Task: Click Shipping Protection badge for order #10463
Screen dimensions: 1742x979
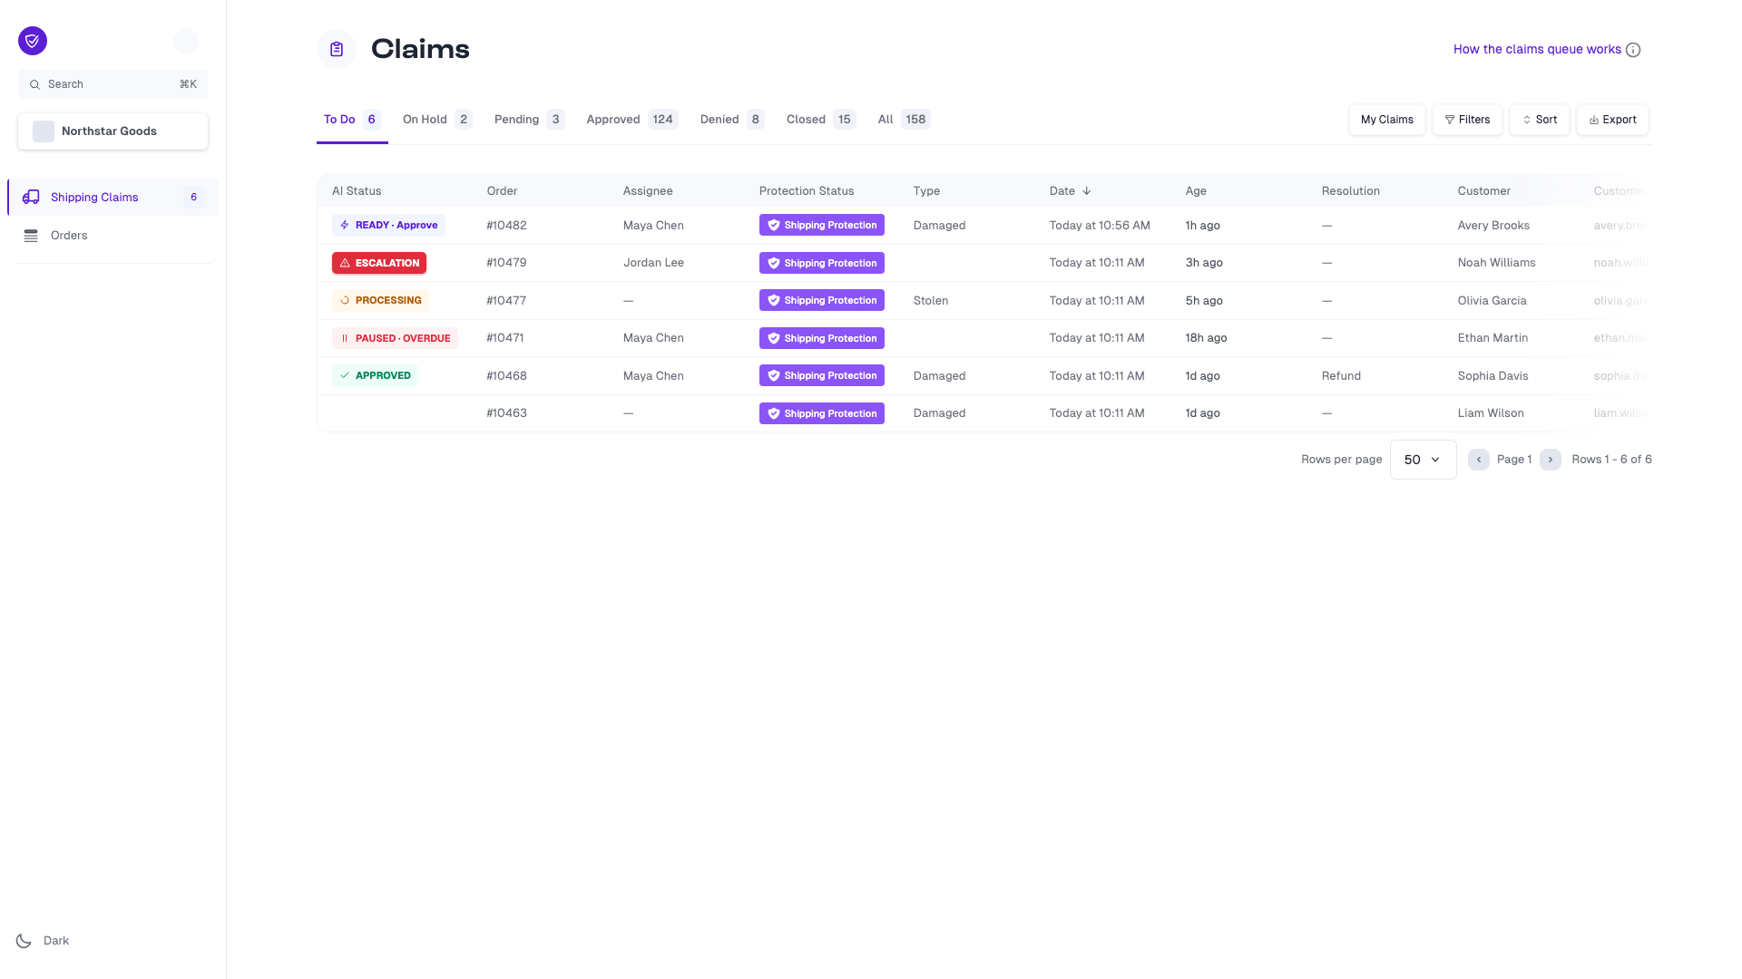Action: coord(822,413)
